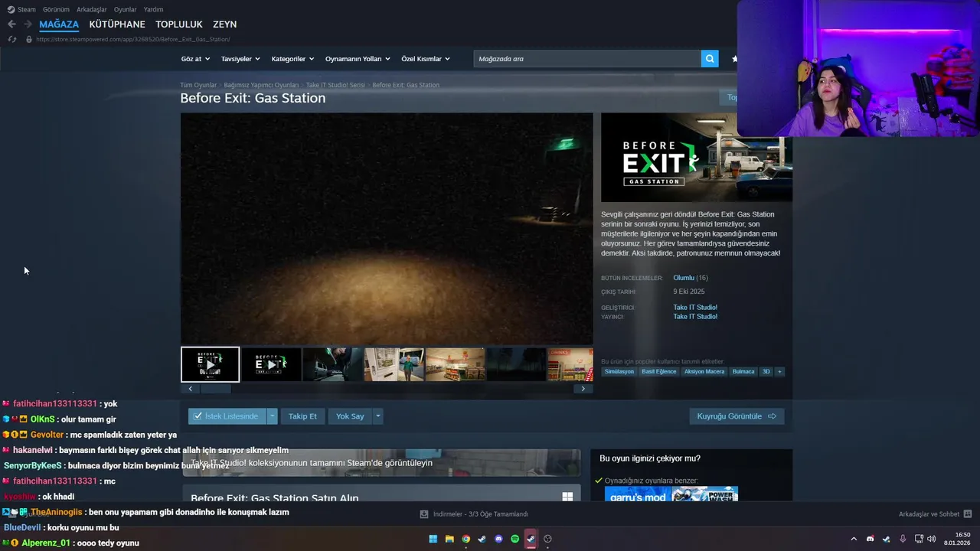The image size is (980, 551).
Task: Expand the wishlist dropdown arrow
Action: pos(272,416)
